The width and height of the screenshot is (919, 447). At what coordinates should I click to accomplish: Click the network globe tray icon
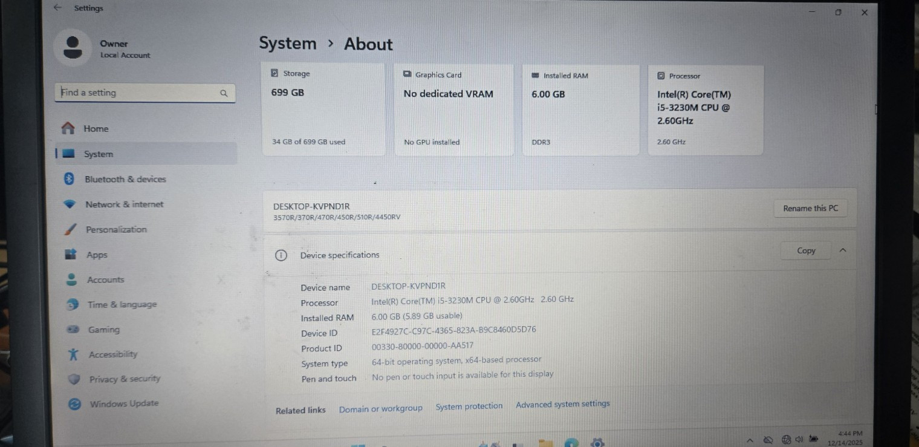[x=786, y=439]
